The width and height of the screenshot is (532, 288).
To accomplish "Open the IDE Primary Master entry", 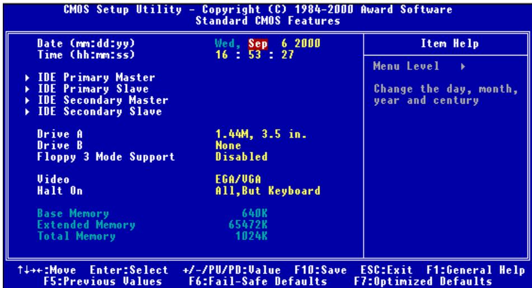I will tap(96, 78).
